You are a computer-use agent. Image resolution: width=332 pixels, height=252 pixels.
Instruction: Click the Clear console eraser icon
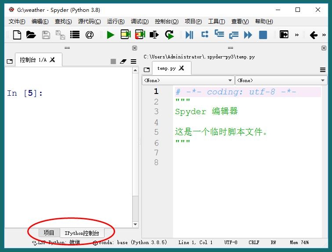[x=123, y=61]
